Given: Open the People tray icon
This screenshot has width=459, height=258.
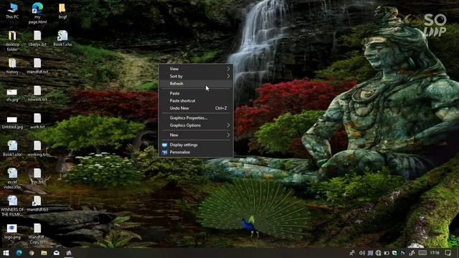Looking at the screenshot, I should (352, 253).
